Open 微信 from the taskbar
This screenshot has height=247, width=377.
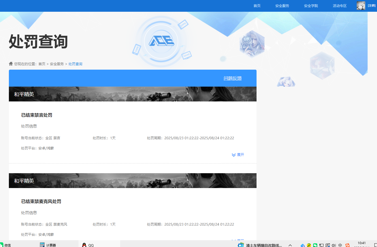tap(6, 245)
